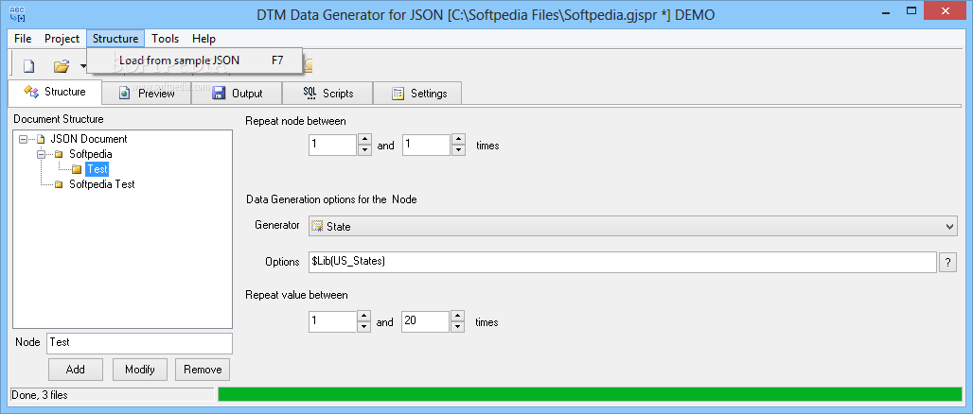Switch to the Scripts tab
This screenshot has width=973, height=414.
point(327,94)
